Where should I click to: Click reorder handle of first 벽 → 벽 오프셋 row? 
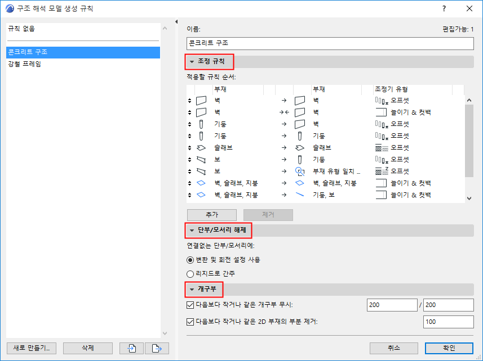point(189,101)
